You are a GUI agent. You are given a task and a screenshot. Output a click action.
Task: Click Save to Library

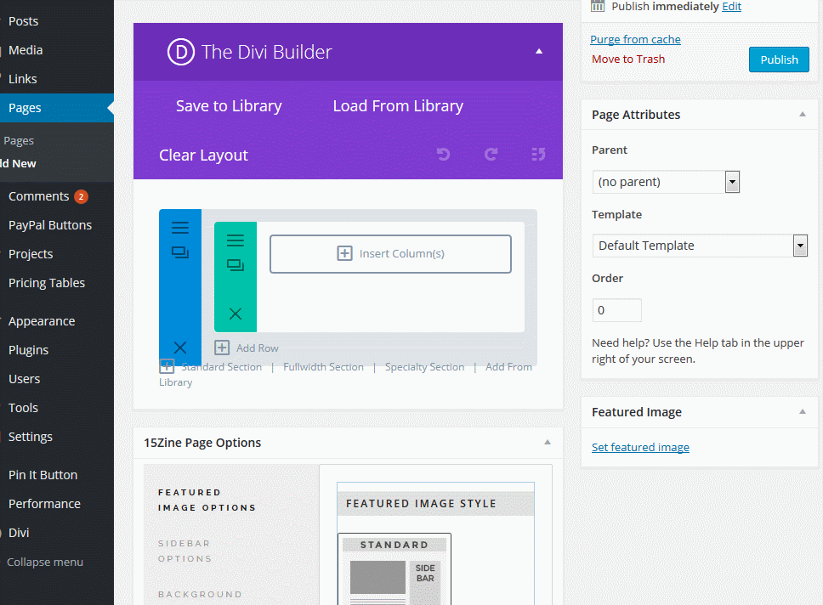pos(229,106)
